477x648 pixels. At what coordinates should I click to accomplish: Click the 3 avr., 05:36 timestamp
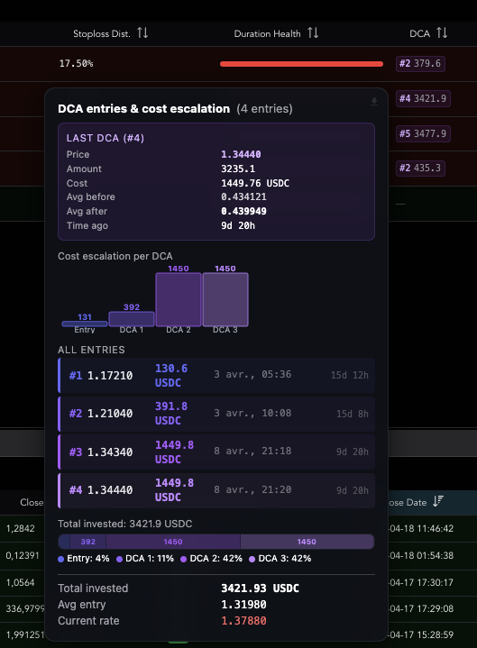(252, 374)
